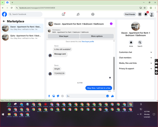Expand the Chat members section
The image size is (158, 127).
136,58
